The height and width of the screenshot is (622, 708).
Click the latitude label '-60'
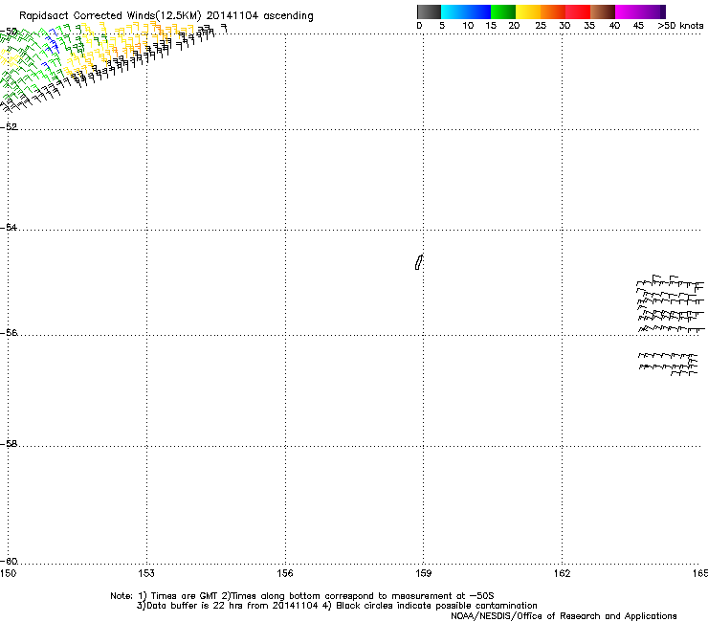(9, 561)
